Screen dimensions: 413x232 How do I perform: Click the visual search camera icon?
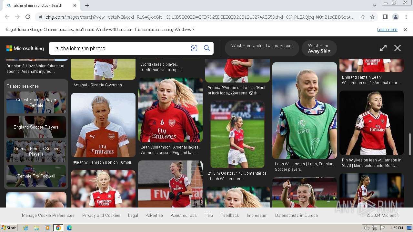coord(194,48)
